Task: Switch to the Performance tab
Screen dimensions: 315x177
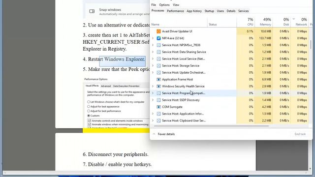Action: click(x=175, y=11)
